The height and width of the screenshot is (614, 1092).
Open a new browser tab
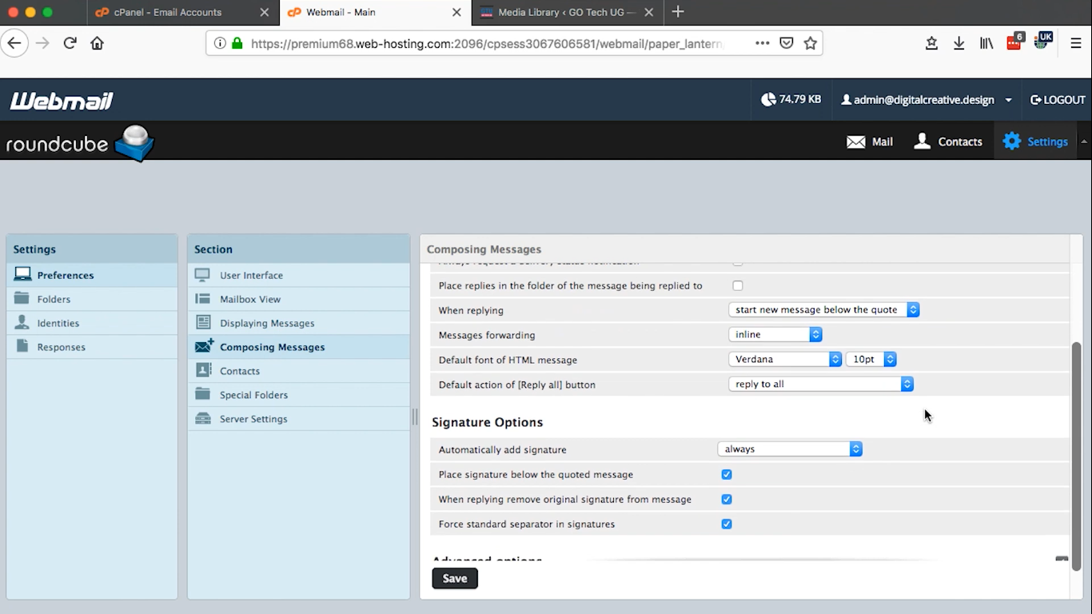678,12
